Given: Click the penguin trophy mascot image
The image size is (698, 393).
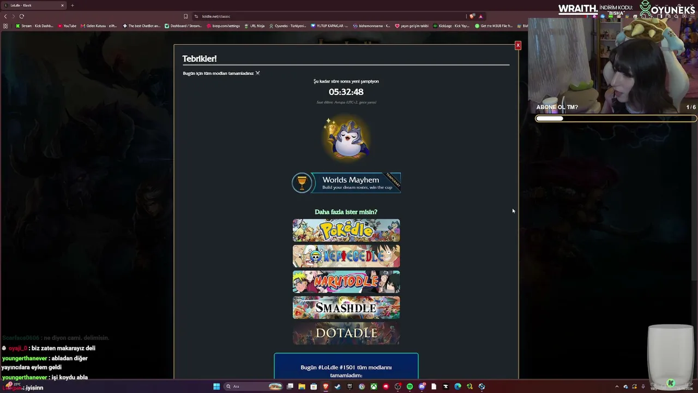Looking at the screenshot, I should [x=346, y=138].
